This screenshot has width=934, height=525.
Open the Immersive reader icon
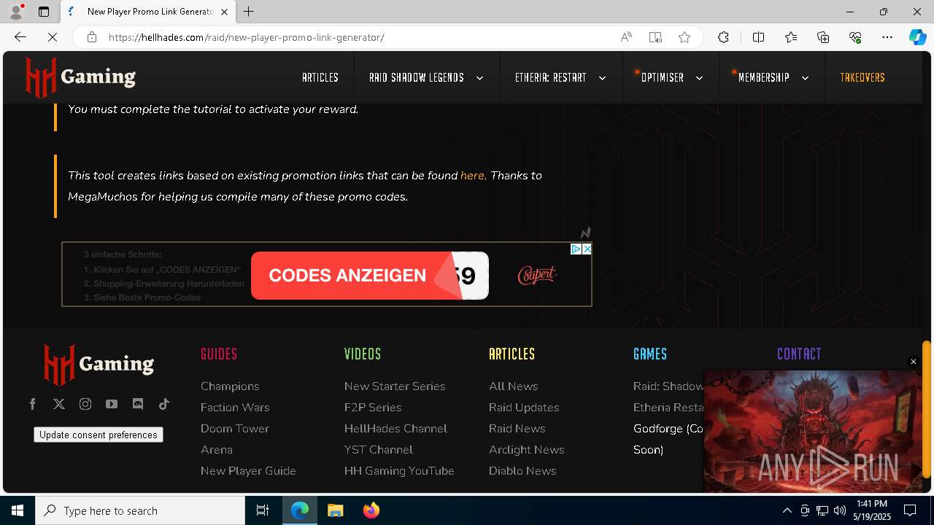(655, 37)
